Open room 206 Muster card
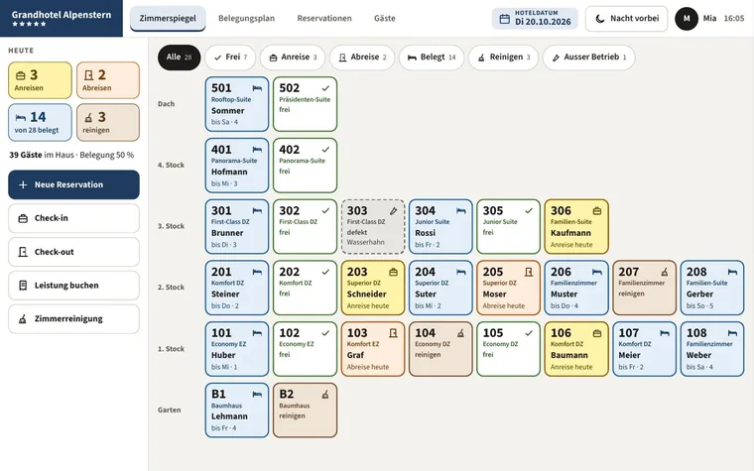The image size is (754, 471). click(576, 288)
